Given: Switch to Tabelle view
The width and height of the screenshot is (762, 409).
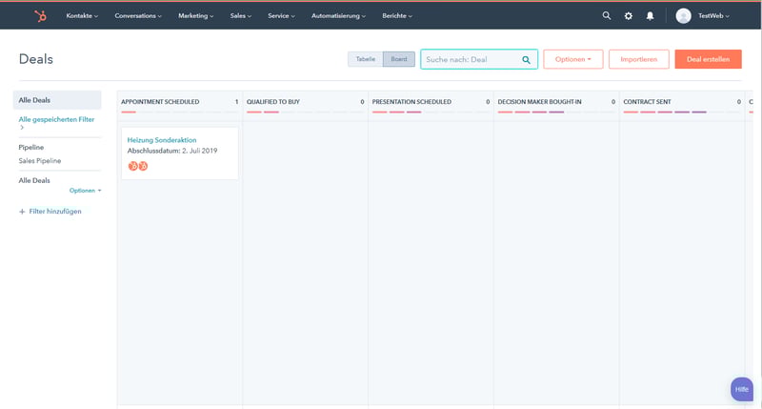Looking at the screenshot, I should coord(366,59).
